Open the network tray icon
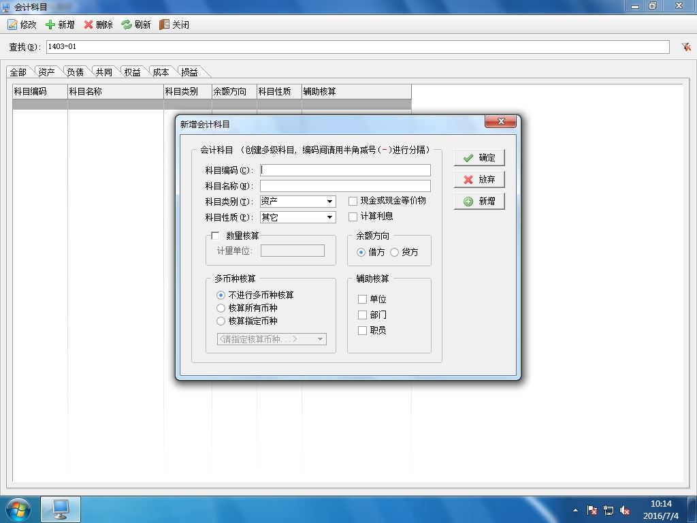This screenshot has height=523, width=697. pos(609,511)
